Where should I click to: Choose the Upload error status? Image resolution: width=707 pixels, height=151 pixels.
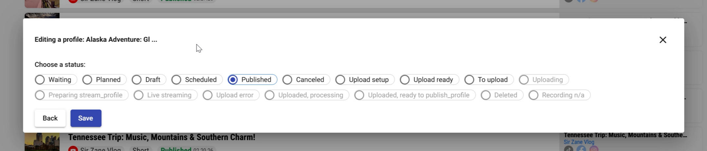(x=231, y=95)
